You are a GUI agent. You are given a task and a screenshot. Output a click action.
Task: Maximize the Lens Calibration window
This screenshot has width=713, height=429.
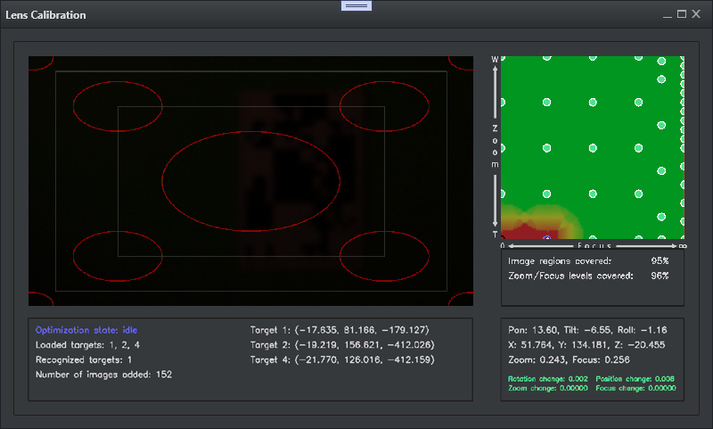682,15
